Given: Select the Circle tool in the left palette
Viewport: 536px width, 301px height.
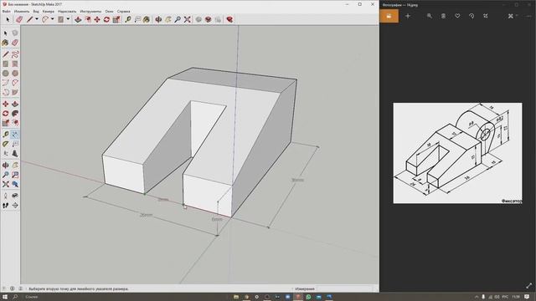Looking at the screenshot, I should click(6, 74).
